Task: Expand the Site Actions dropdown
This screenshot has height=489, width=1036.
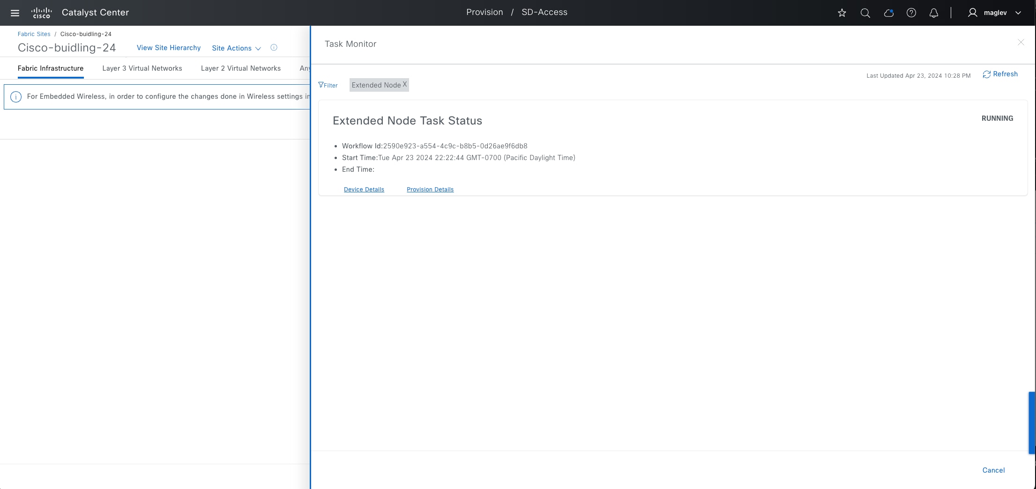Action: pyautogui.click(x=236, y=48)
